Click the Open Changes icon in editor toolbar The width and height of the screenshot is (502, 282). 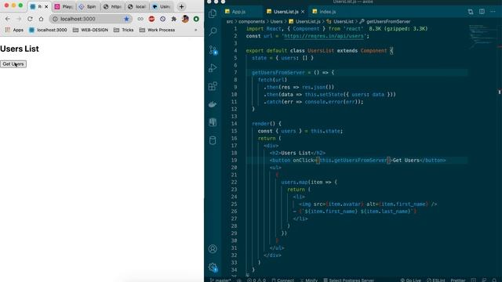click(471, 12)
